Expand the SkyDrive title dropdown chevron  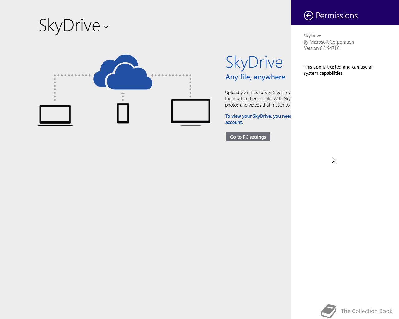coord(106,27)
